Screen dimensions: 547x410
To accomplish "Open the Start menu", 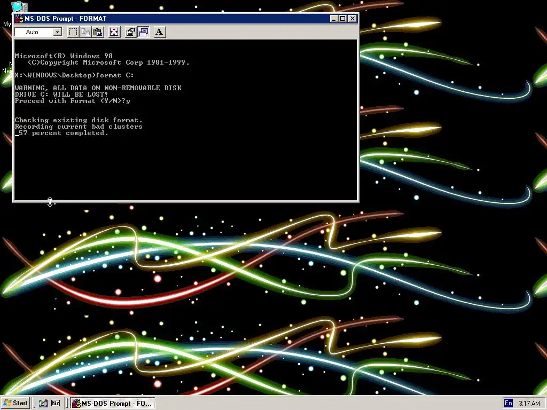I will click(x=15, y=403).
